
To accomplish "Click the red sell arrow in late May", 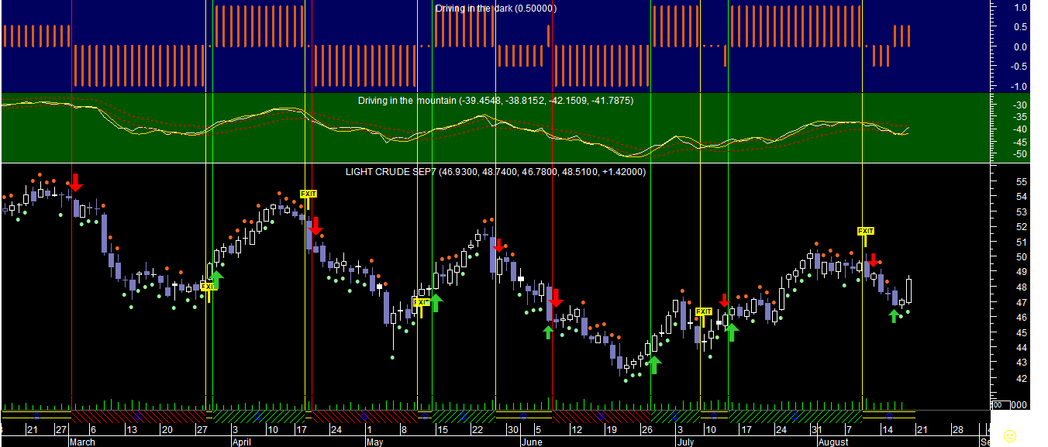I will (x=498, y=246).
